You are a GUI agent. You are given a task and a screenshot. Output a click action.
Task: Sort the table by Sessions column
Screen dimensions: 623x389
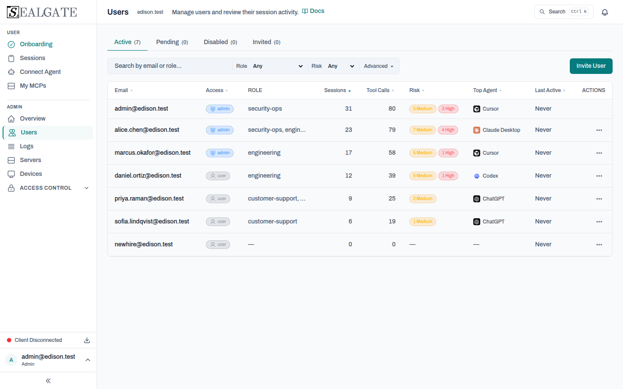pyautogui.click(x=337, y=90)
